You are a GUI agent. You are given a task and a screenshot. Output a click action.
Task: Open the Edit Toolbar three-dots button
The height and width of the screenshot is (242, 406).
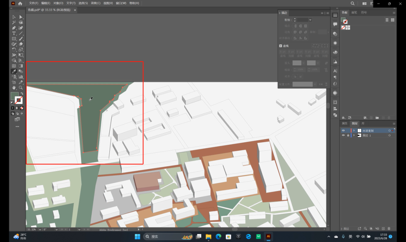(17, 127)
